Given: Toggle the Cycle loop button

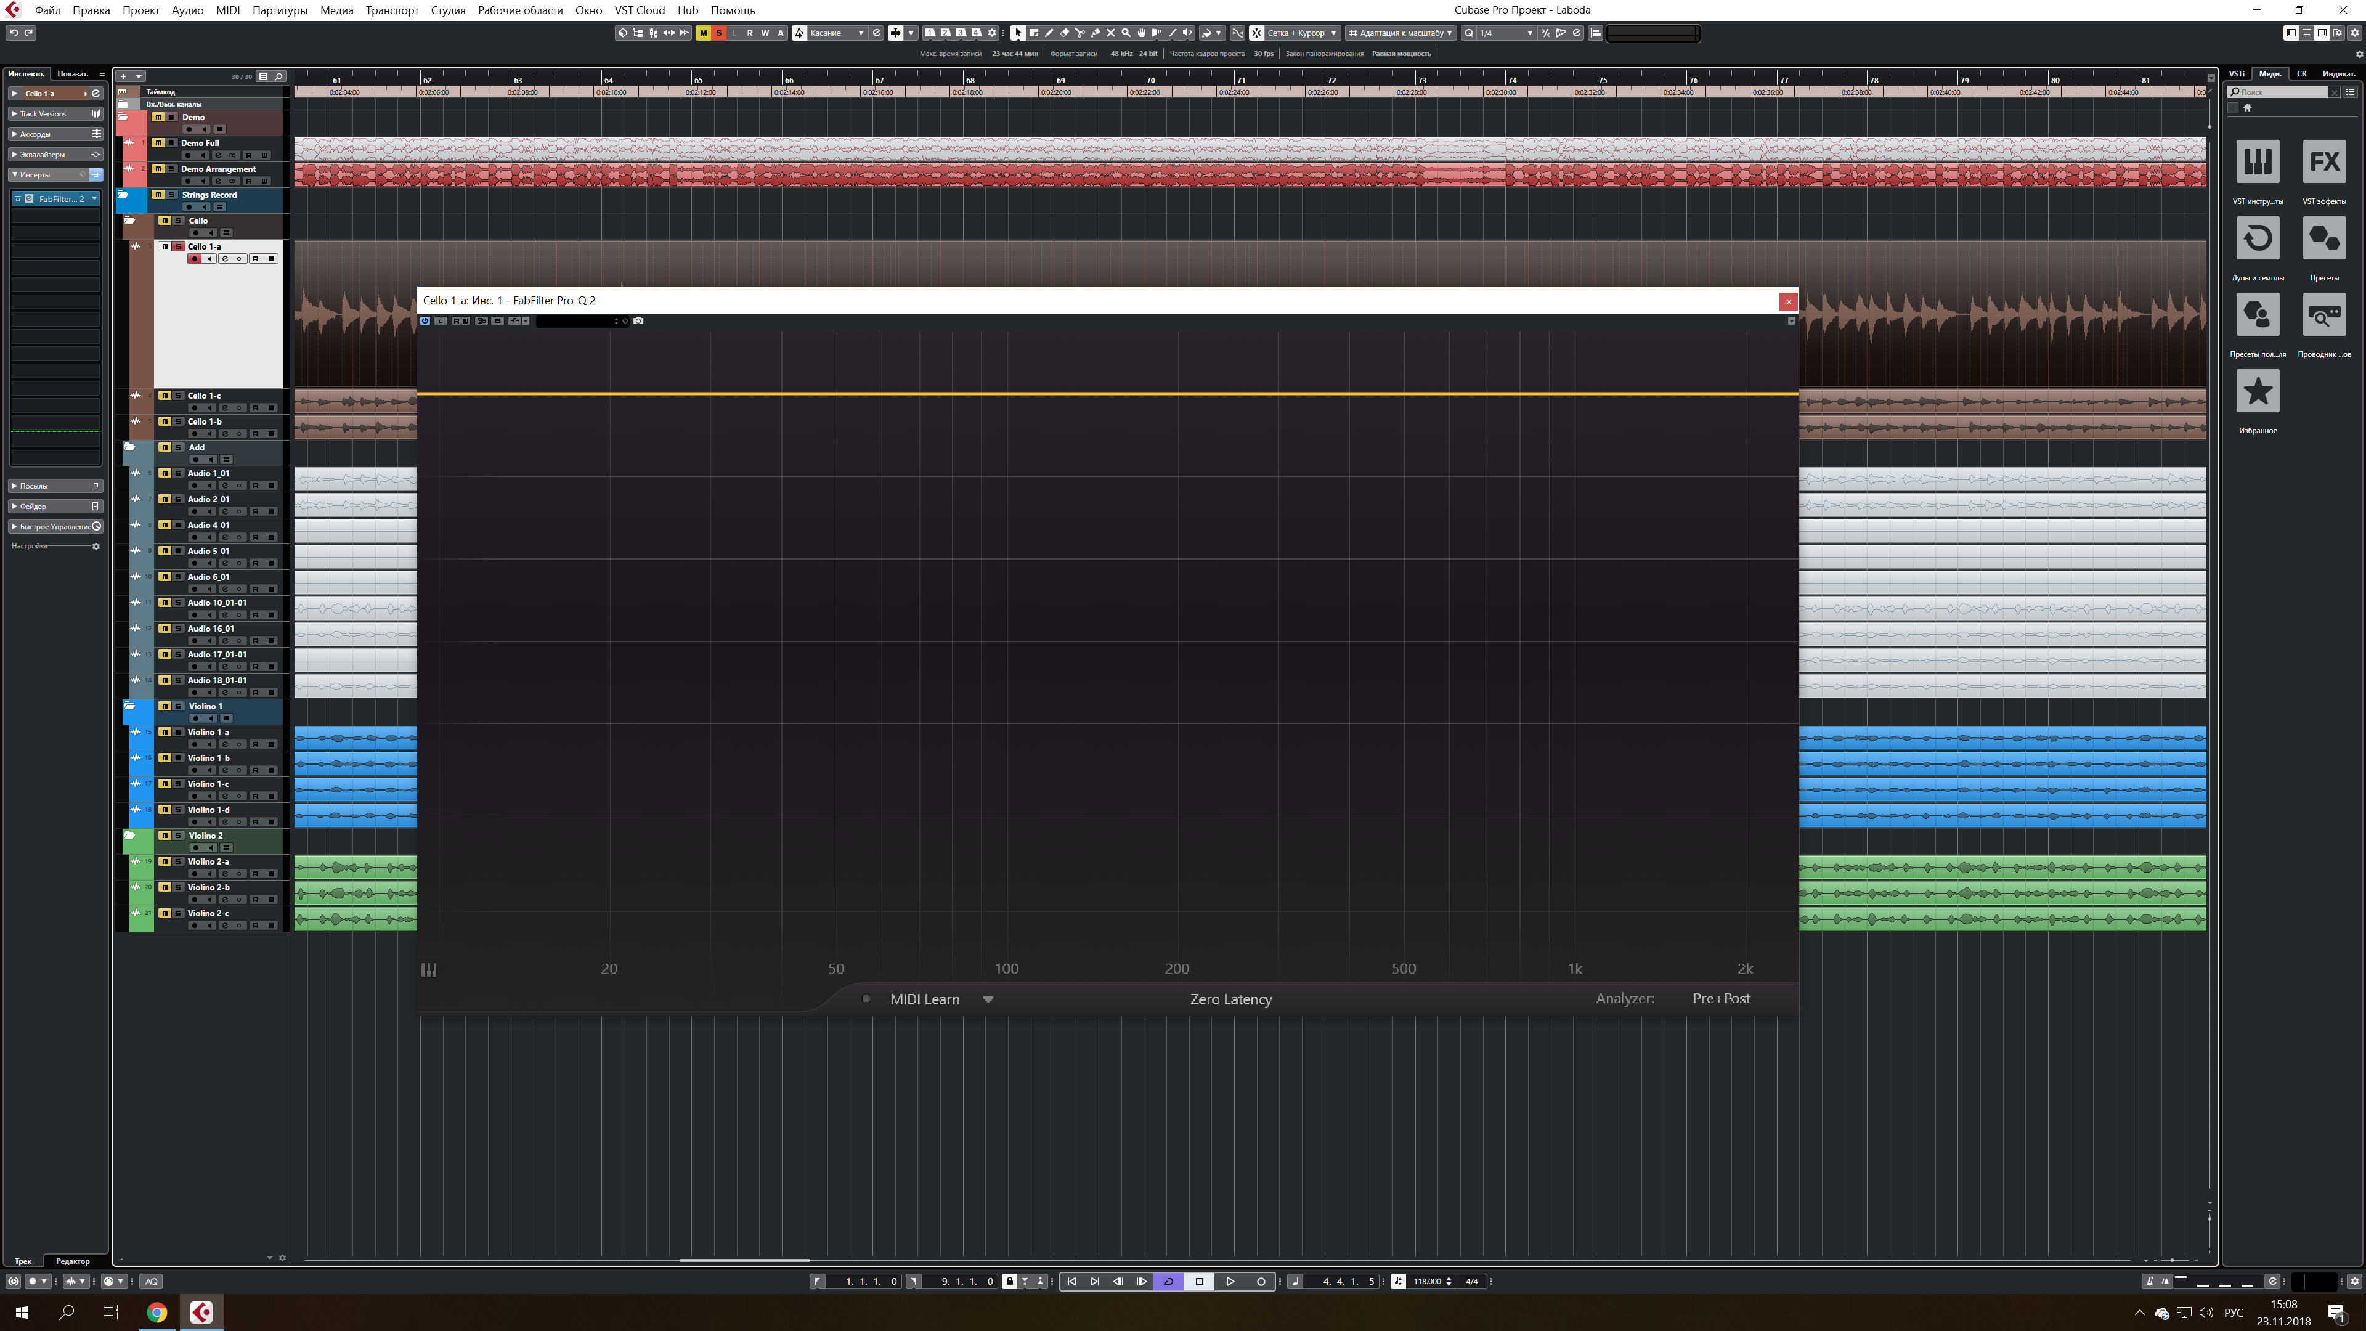Looking at the screenshot, I should (x=1168, y=1282).
